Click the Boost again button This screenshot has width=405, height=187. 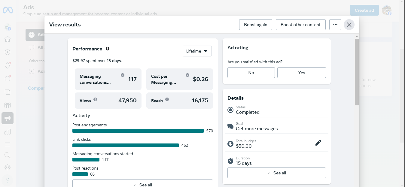click(x=255, y=25)
